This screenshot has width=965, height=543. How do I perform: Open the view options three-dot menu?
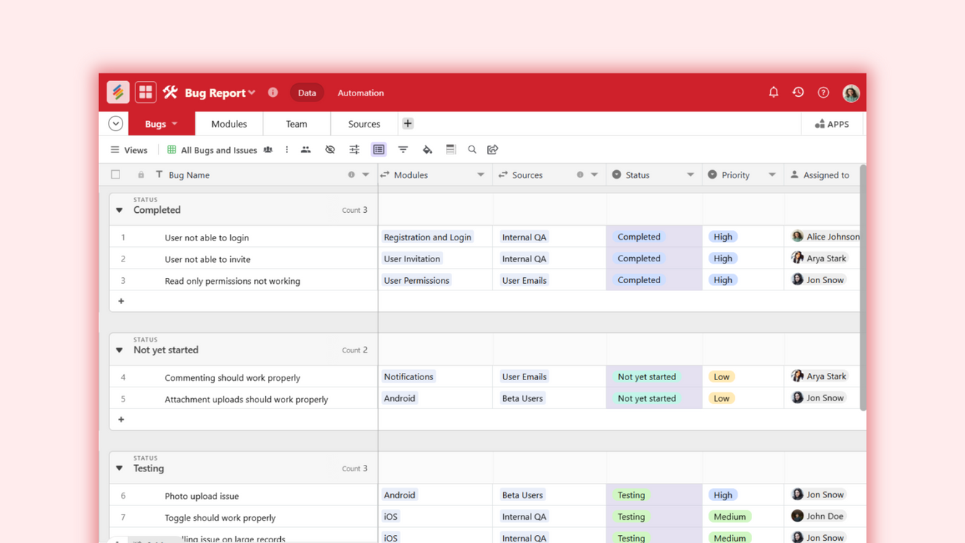(x=287, y=150)
